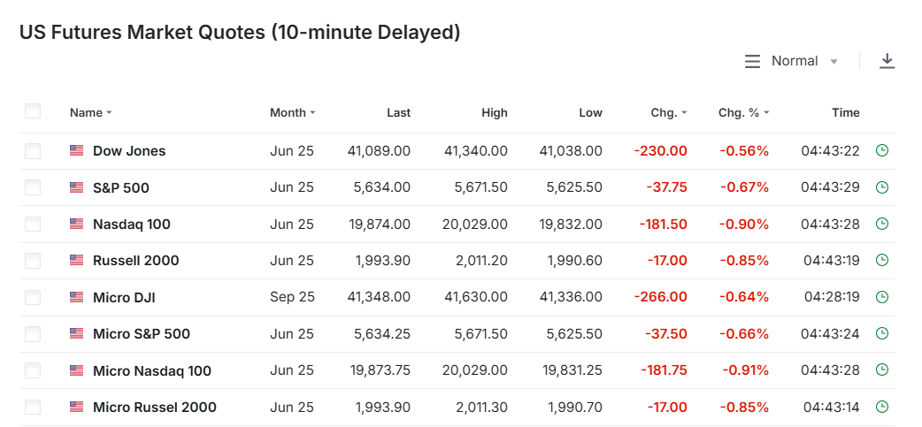Viewport: 922px width, 427px height.
Task: Click the Time column header
Action: pos(845,113)
